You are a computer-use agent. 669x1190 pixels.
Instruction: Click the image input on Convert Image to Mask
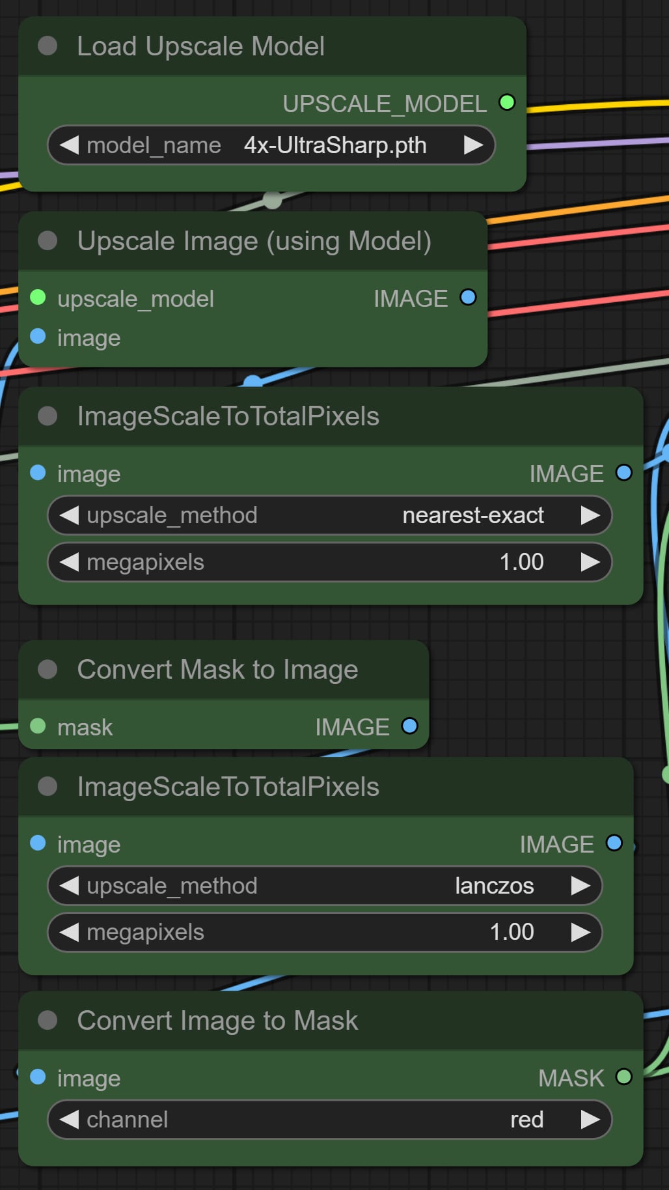(38, 1077)
